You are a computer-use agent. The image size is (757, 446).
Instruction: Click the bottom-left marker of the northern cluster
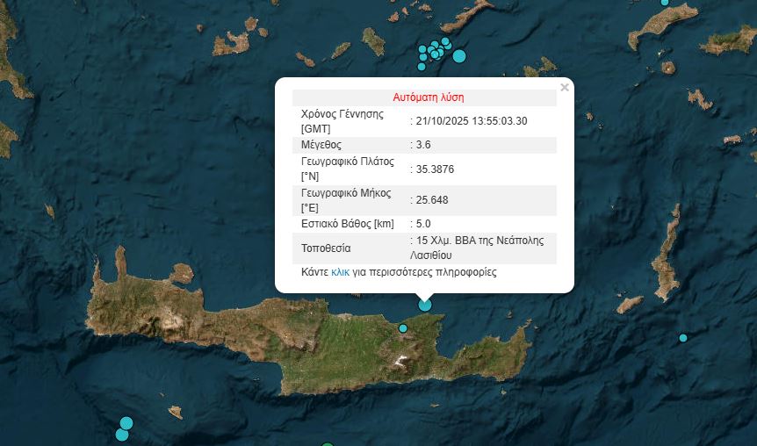[x=422, y=67]
